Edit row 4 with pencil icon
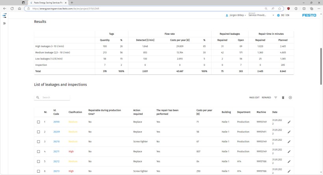323x175 pixels. pos(289,151)
